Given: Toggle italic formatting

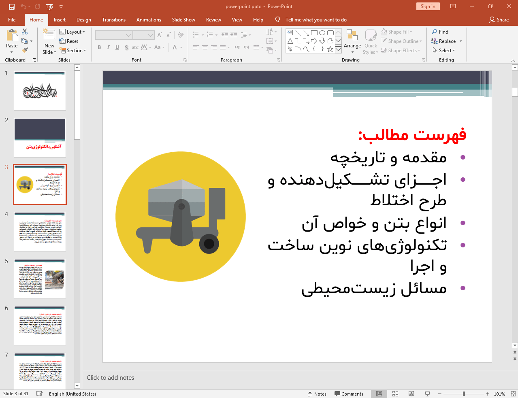Looking at the screenshot, I should 108,47.
